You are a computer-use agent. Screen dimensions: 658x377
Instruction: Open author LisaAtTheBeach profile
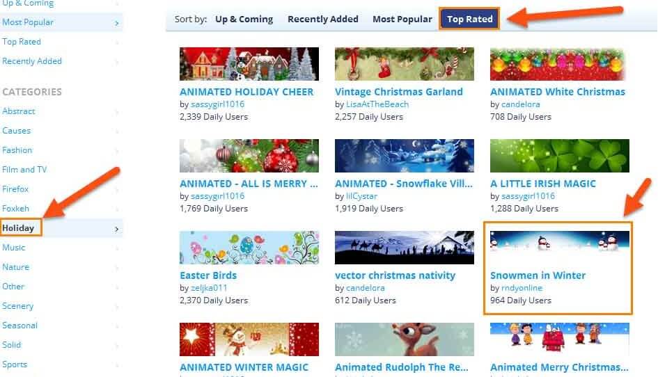[x=377, y=104]
